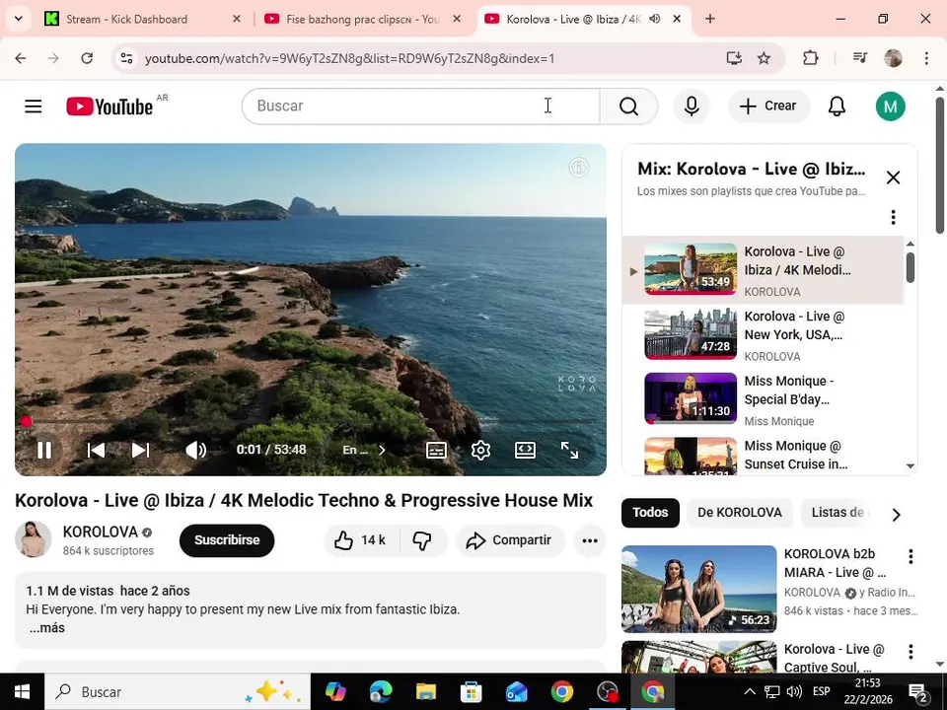947x710 pixels.
Task: Show hidden system tray icons
Action: [750, 692]
